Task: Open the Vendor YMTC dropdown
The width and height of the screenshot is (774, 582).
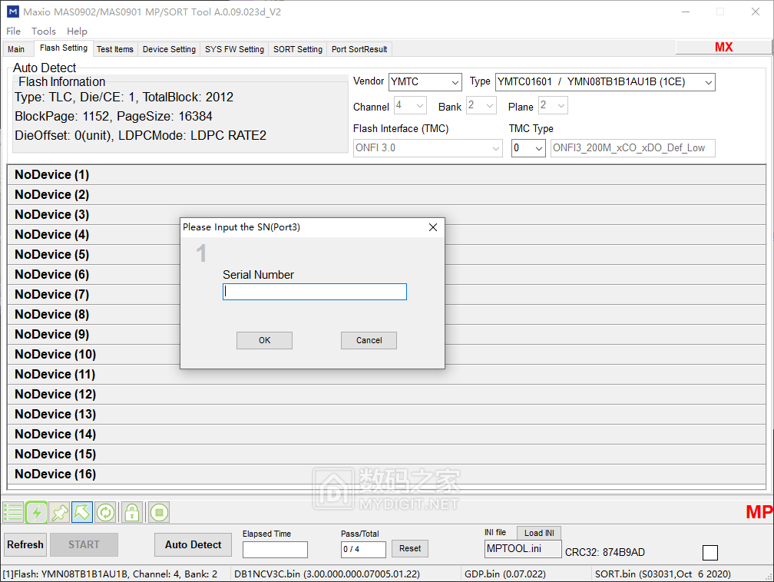Action: pyautogui.click(x=425, y=82)
